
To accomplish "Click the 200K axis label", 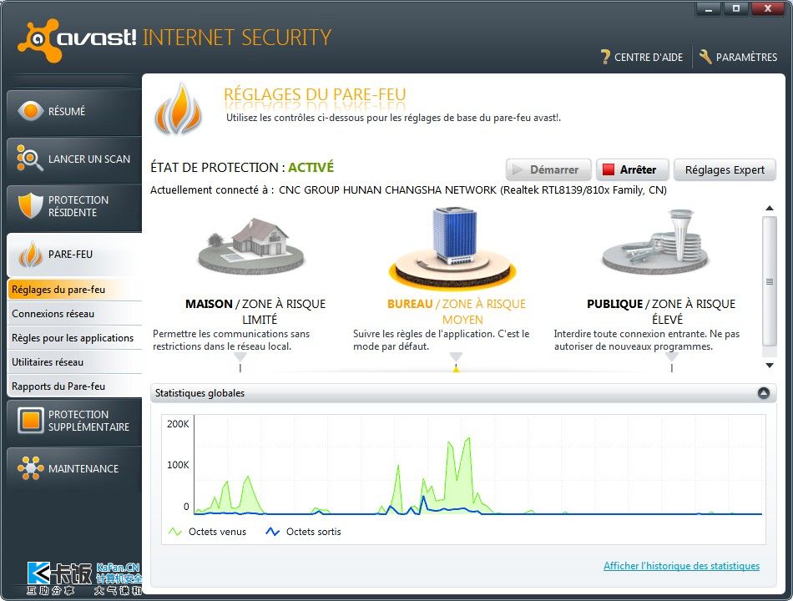I will (178, 424).
